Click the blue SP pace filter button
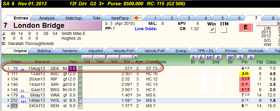 tap(230, 57)
